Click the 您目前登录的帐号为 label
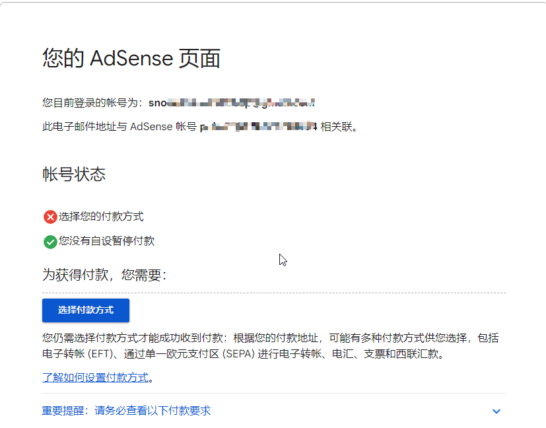The width and height of the screenshot is (546, 428). pyautogui.click(x=92, y=103)
